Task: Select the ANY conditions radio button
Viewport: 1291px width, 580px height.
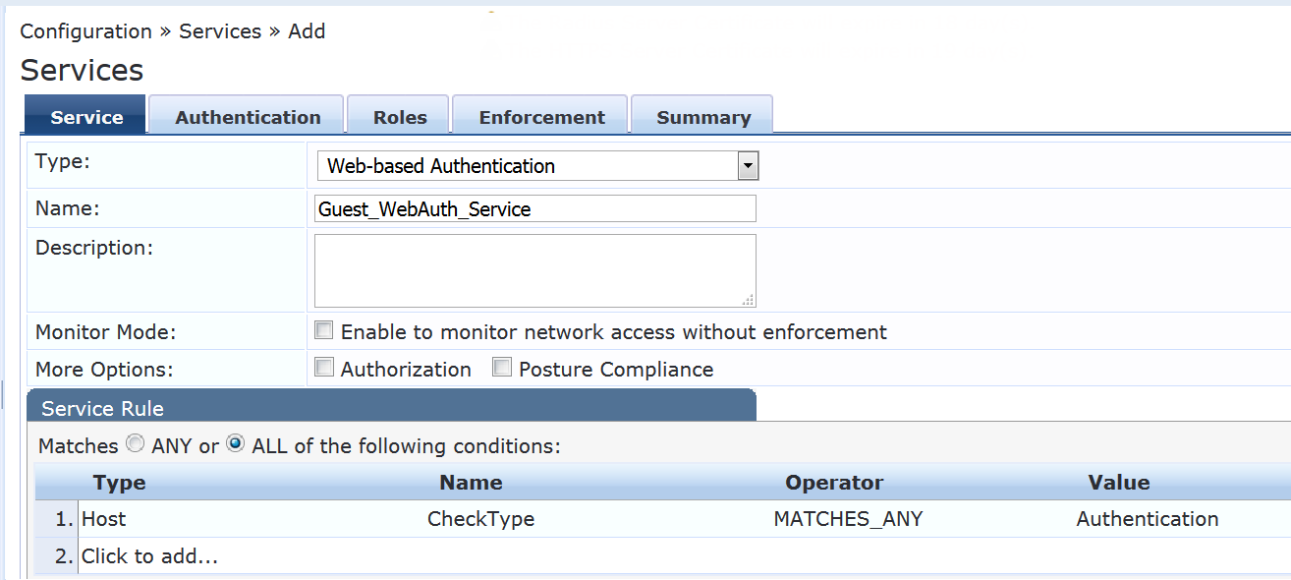Action: tap(136, 444)
